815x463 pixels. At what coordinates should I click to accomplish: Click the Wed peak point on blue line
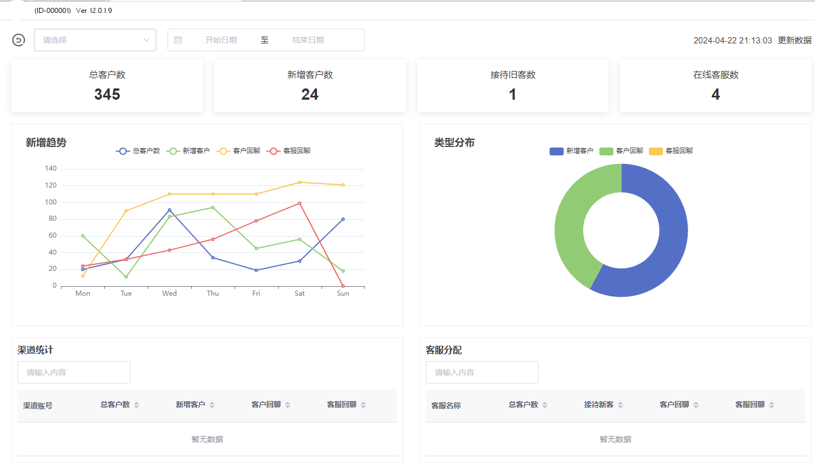click(169, 210)
